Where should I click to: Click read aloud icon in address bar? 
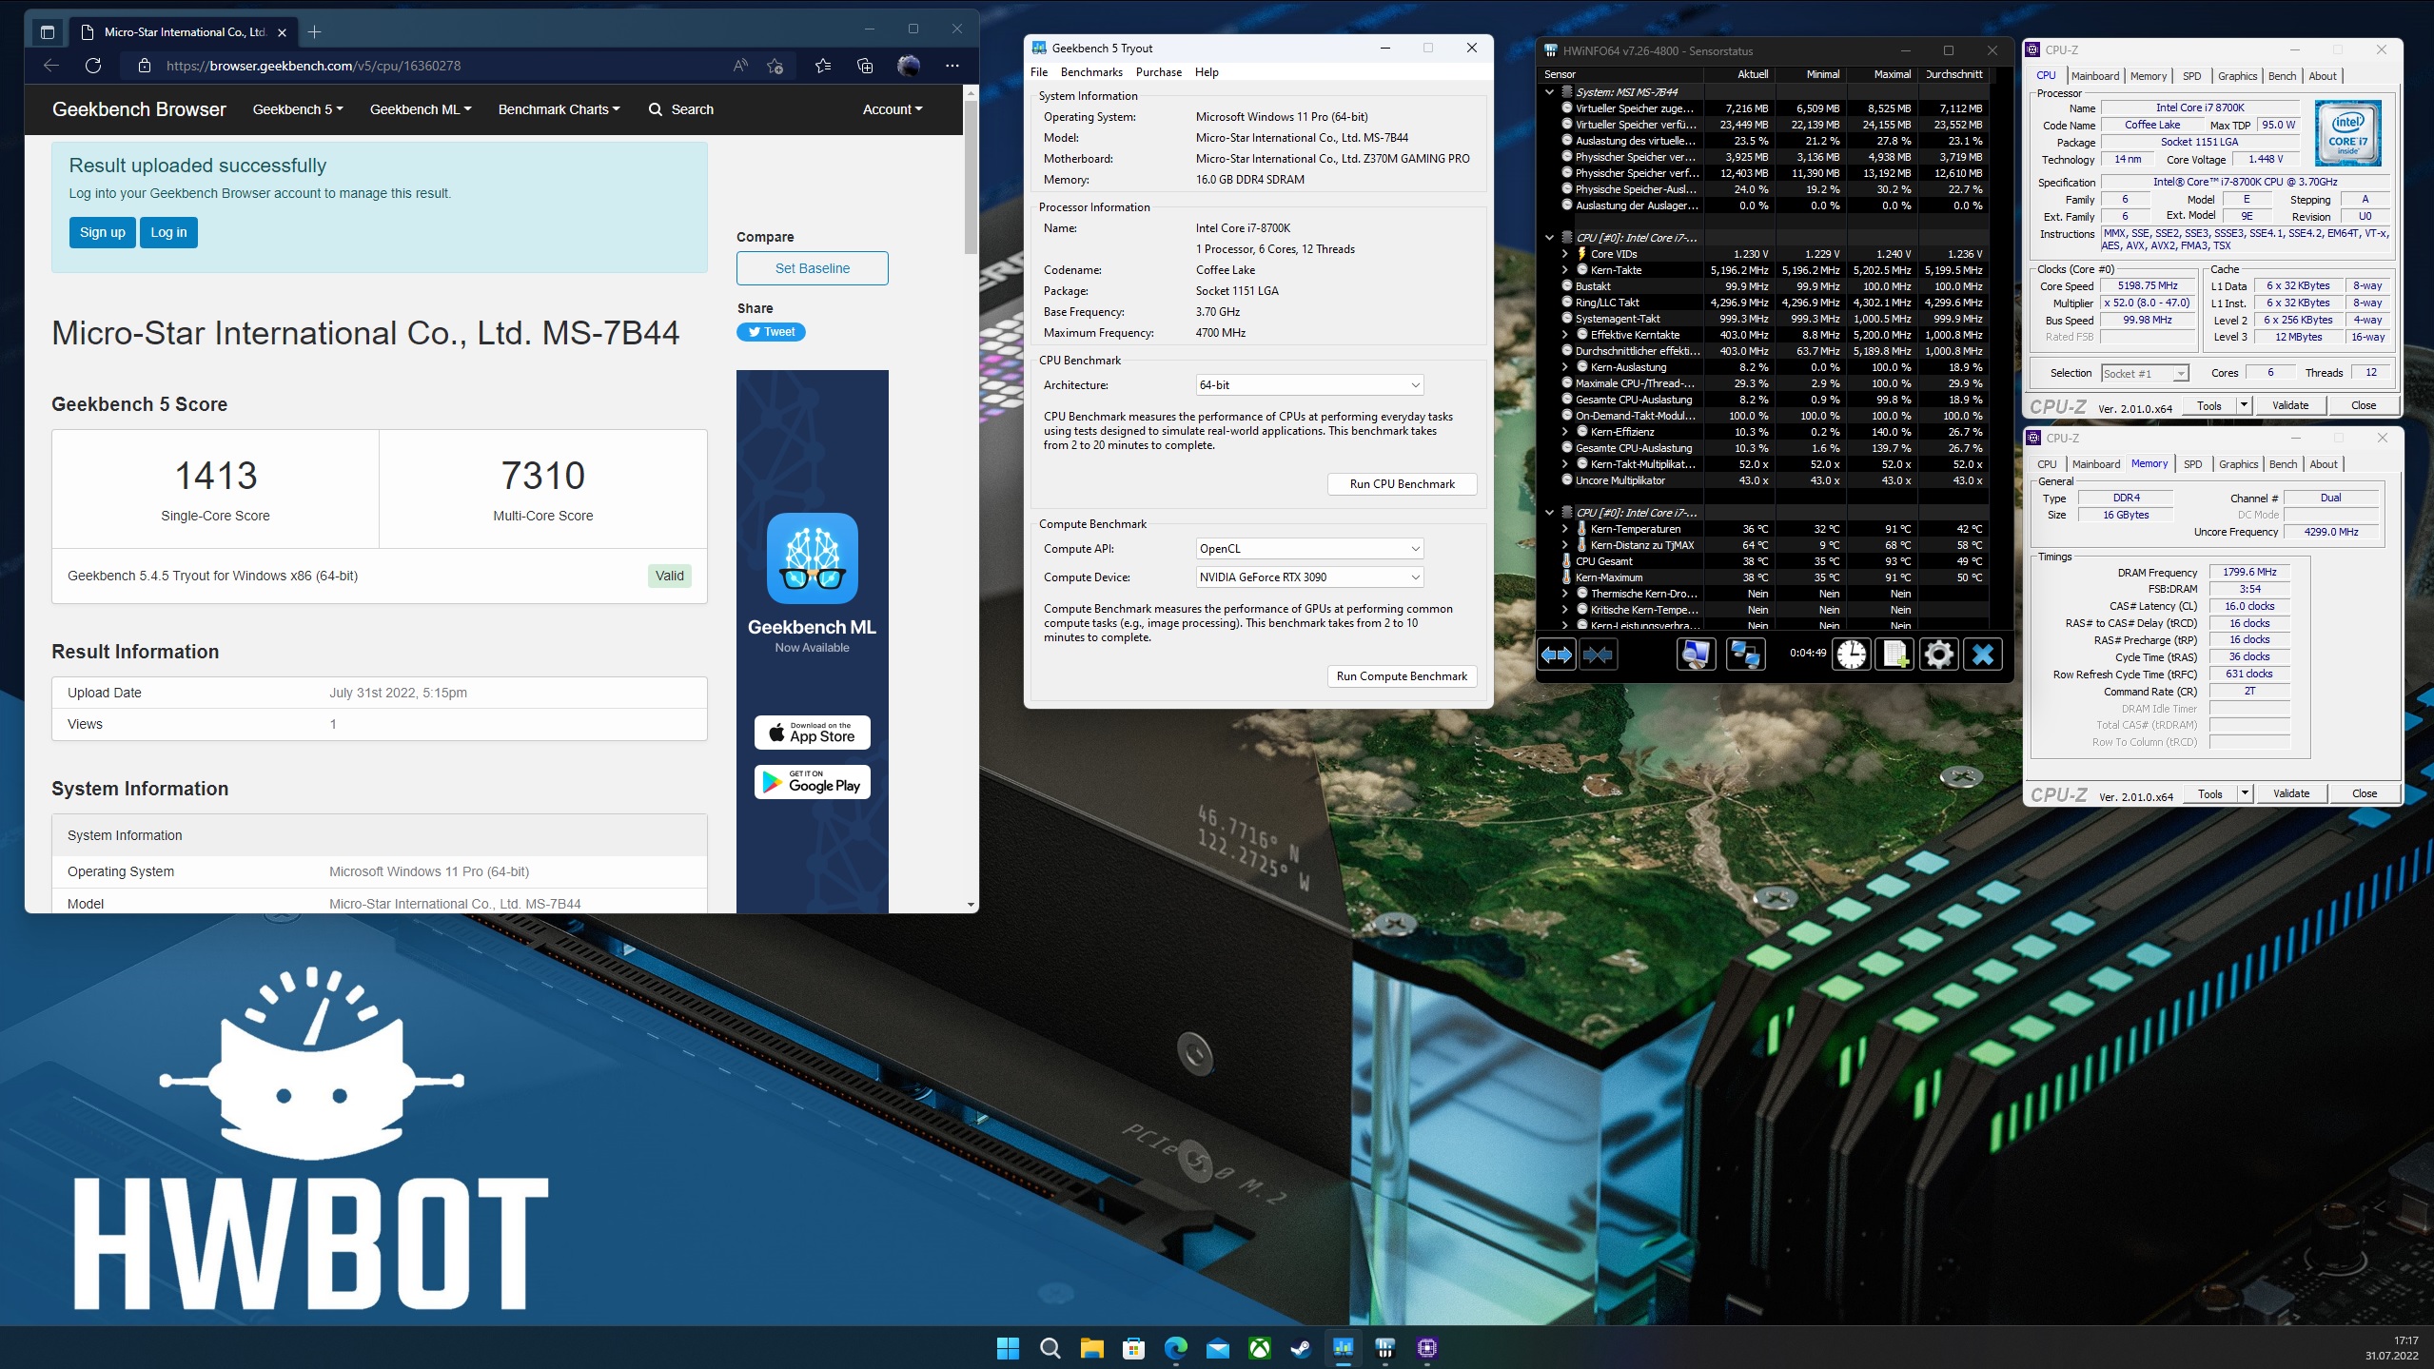(x=740, y=66)
